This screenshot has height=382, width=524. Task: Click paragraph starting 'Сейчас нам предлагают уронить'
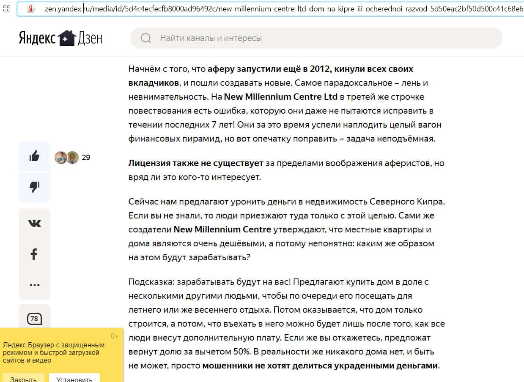pyautogui.click(x=287, y=229)
